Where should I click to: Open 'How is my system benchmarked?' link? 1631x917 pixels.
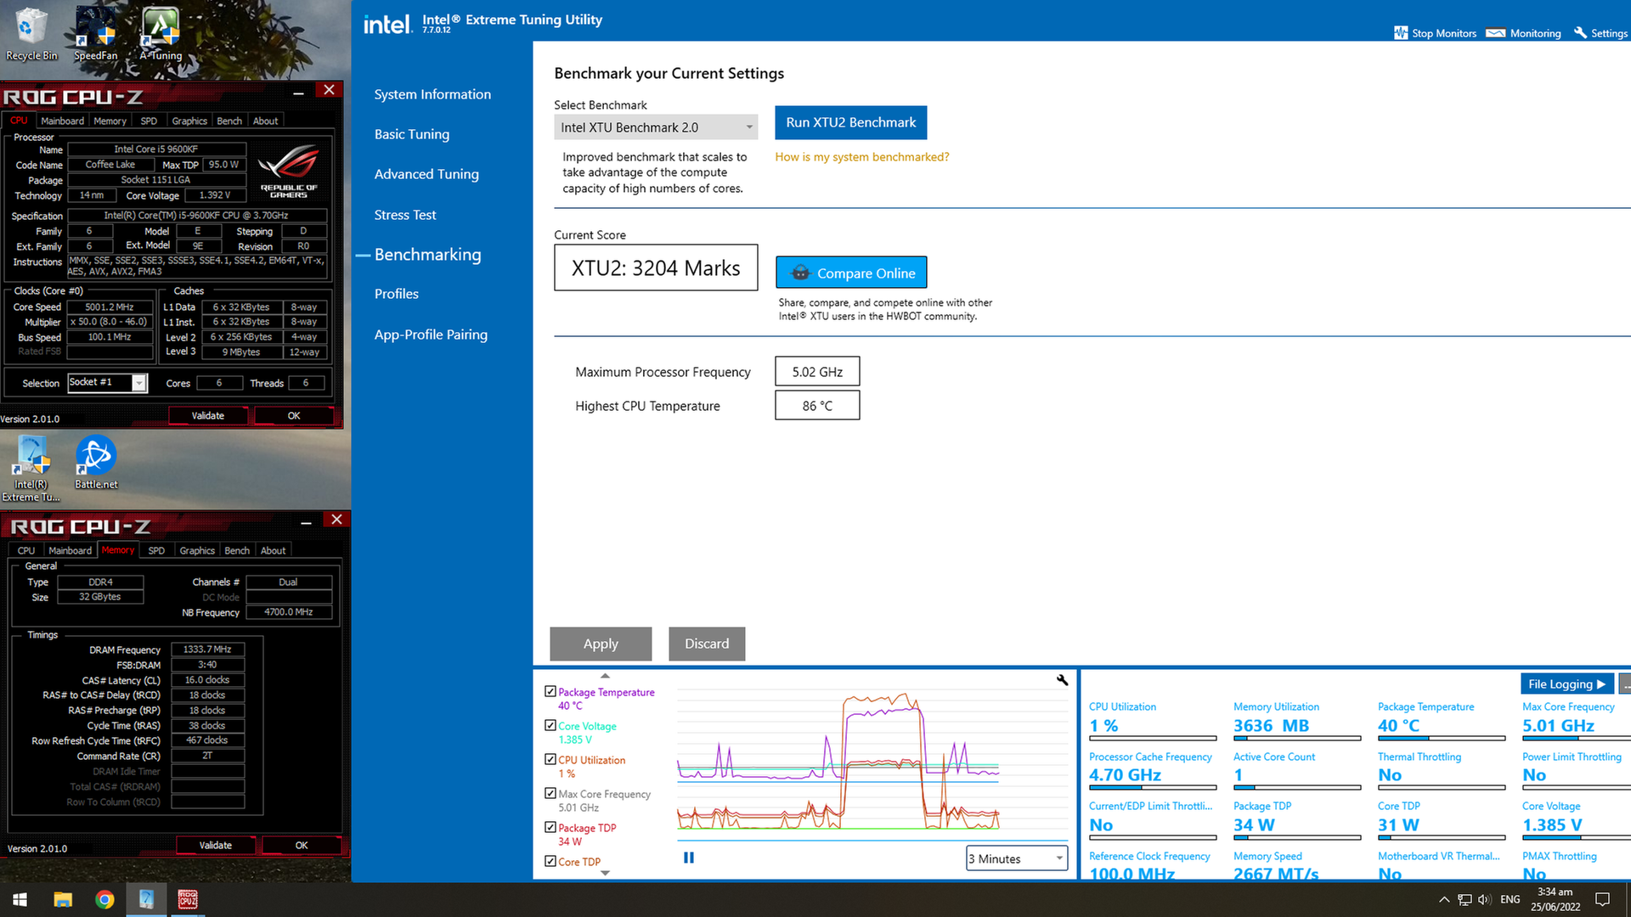click(x=862, y=157)
